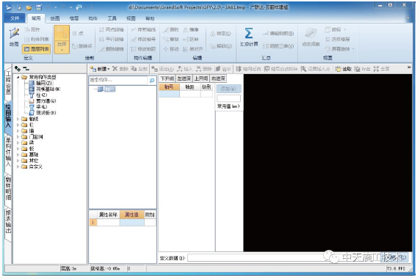Open the 工程设置 side tab

click(x=8, y=83)
